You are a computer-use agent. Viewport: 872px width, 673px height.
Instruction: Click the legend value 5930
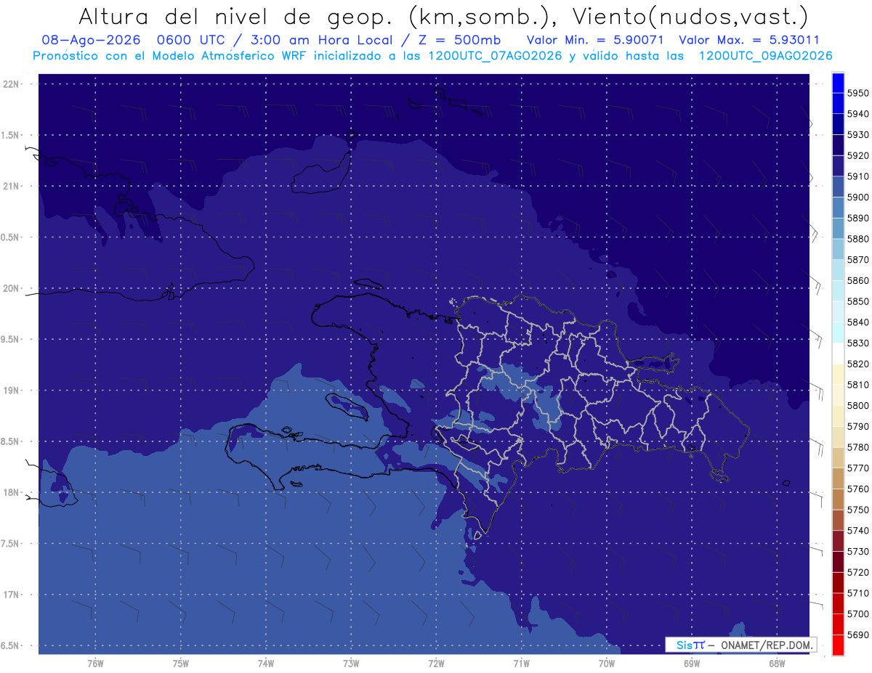coord(857,135)
